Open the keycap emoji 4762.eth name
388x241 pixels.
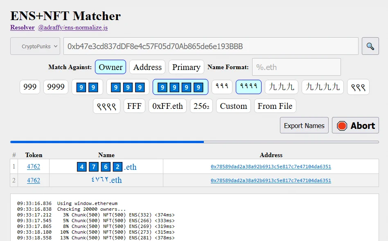pos(107,167)
